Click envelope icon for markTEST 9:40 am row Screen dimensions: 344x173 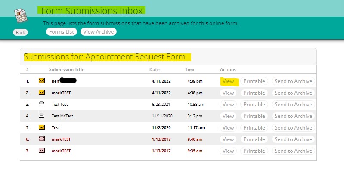tap(42, 139)
